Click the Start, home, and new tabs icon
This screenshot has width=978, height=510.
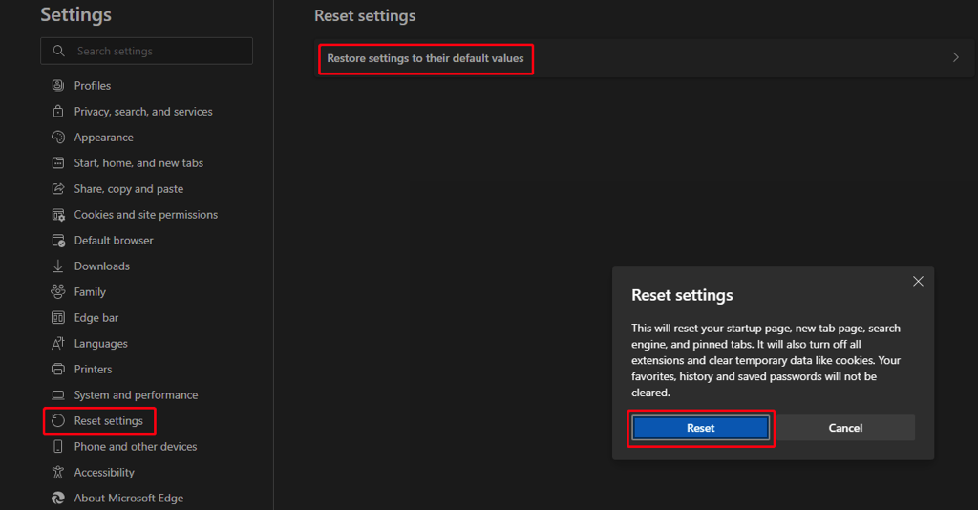click(58, 162)
